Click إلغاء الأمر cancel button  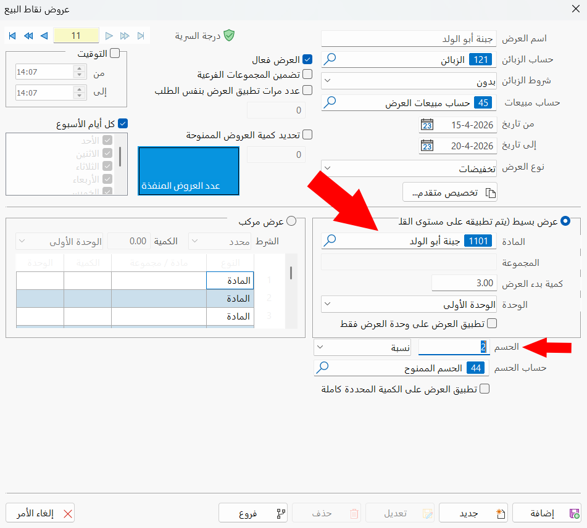pos(40,513)
